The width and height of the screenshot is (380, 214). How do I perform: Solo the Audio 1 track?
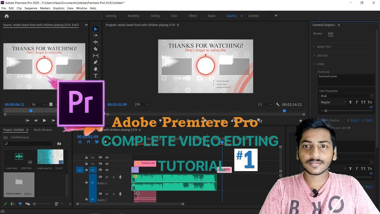pos(113,177)
